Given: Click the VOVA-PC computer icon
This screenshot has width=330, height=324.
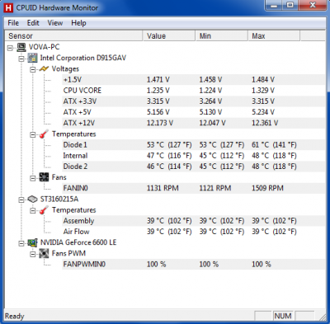Looking at the screenshot, I should pyautogui.click(x=21, y=47).
